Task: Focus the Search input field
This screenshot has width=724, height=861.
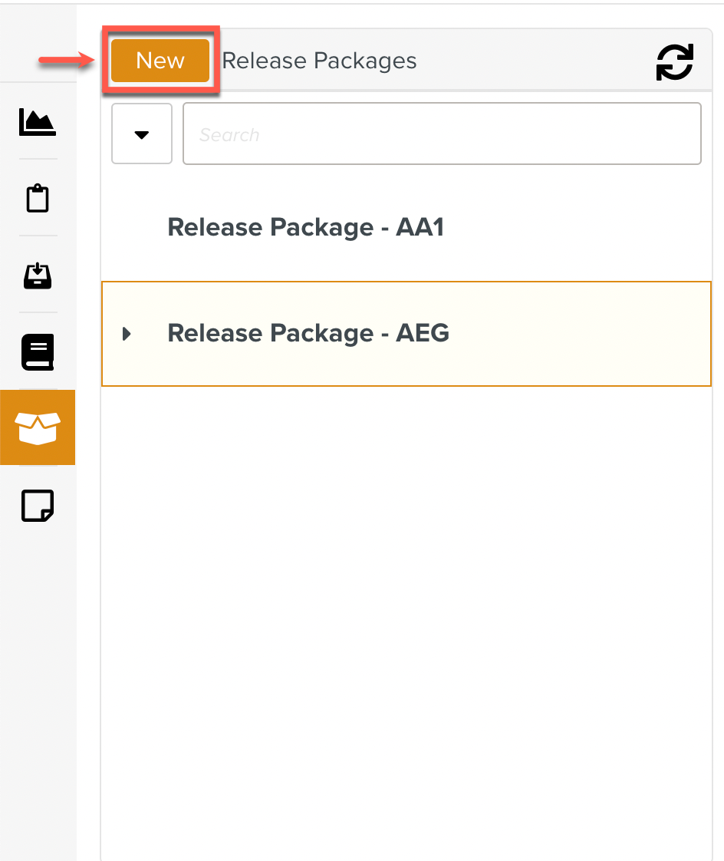Action: 442,134
